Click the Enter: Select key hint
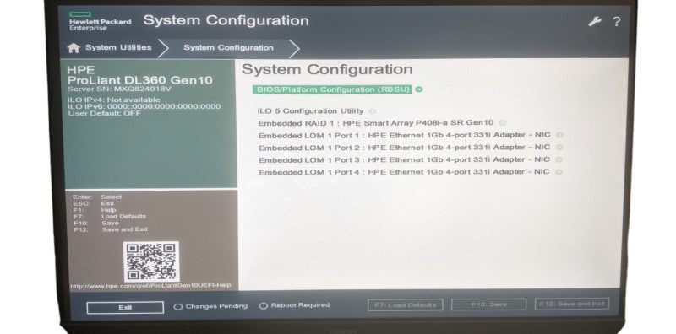 (97, 197)
